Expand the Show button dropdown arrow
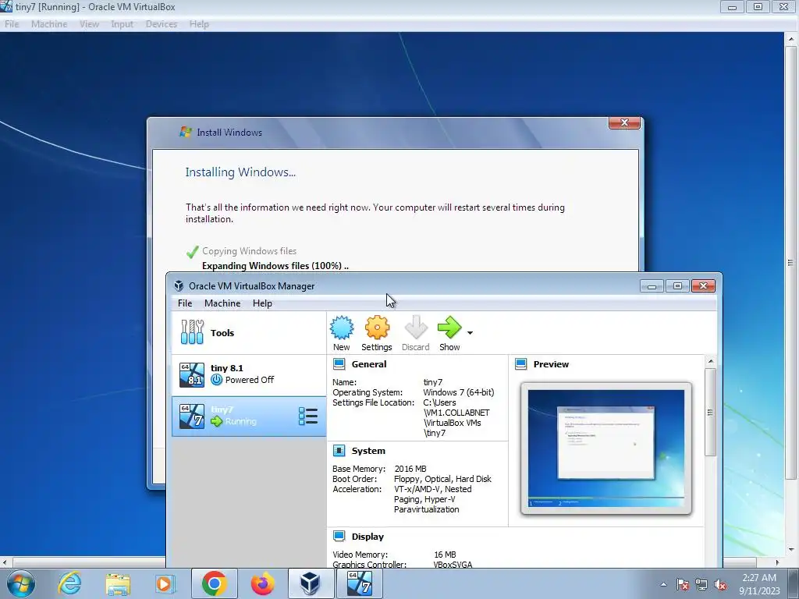 pos(470,333)
